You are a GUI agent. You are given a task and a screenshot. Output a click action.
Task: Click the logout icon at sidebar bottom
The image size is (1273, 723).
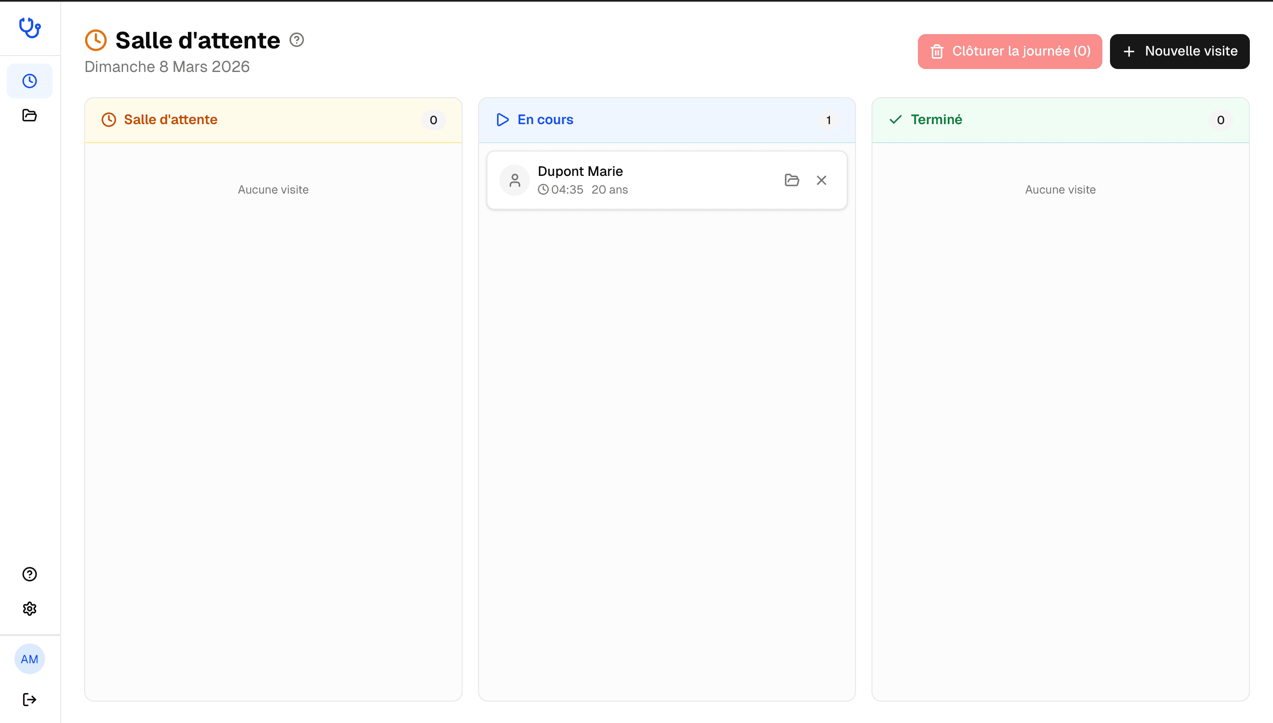coord(30,700)
